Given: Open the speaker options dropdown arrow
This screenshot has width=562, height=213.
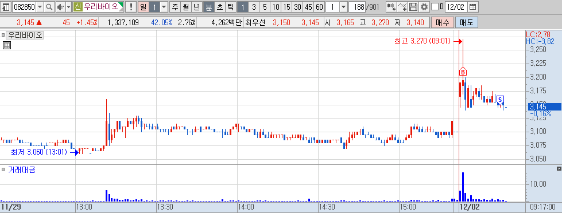Looking at the screenshot, I should (68, 7).
